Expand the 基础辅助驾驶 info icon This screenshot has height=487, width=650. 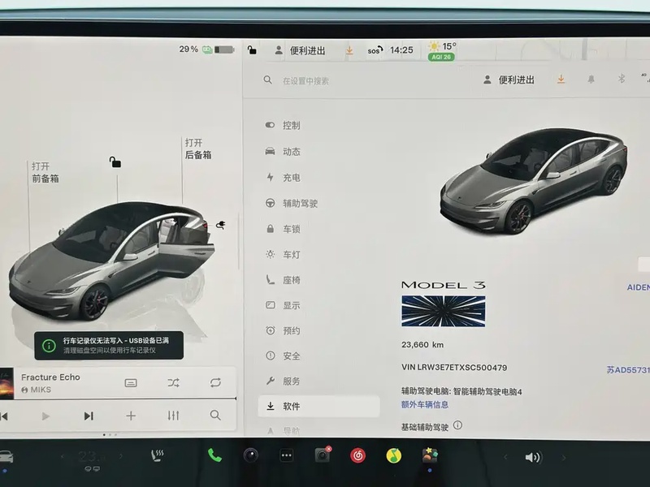tap(457, 425)
